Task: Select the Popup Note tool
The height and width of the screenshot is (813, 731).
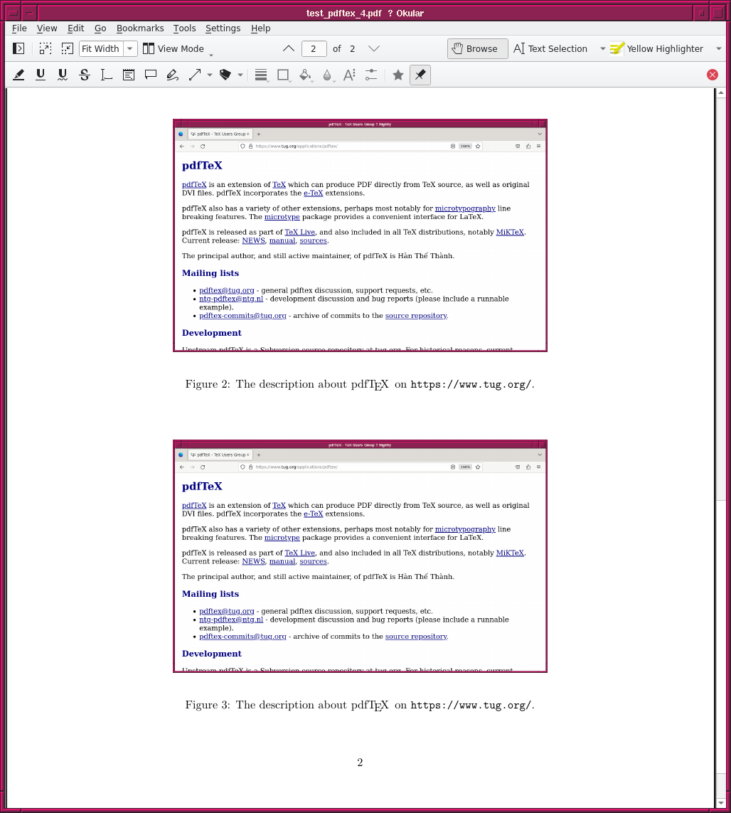Action: point(151,75)
